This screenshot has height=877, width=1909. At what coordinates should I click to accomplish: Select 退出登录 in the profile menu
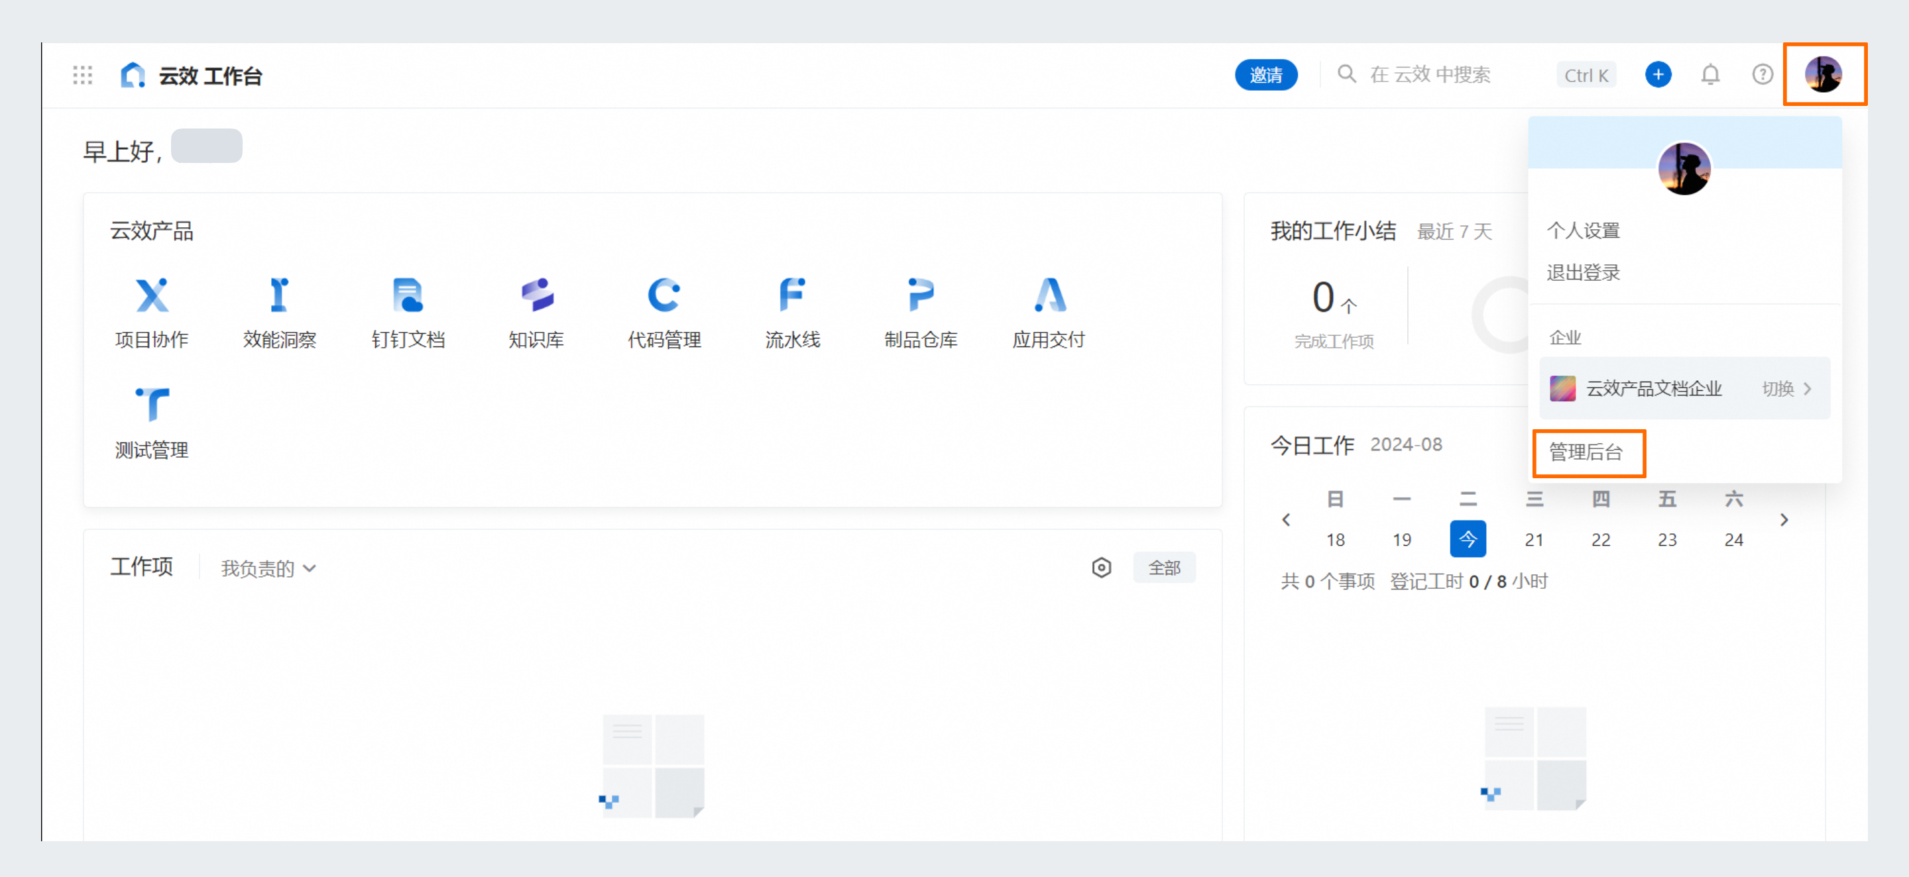pyautogui.click(x=1583, y=273)
